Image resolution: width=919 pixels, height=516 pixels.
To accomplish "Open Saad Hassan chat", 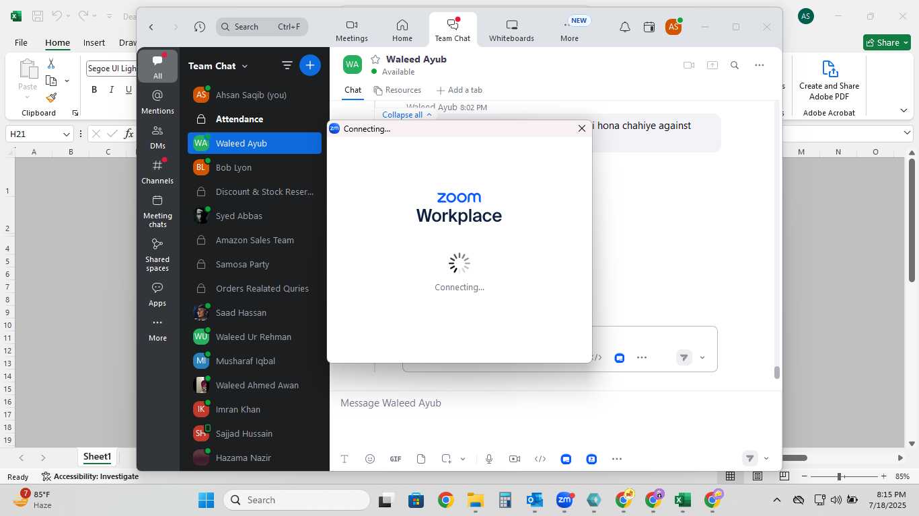I will click(x=254, y=312).
